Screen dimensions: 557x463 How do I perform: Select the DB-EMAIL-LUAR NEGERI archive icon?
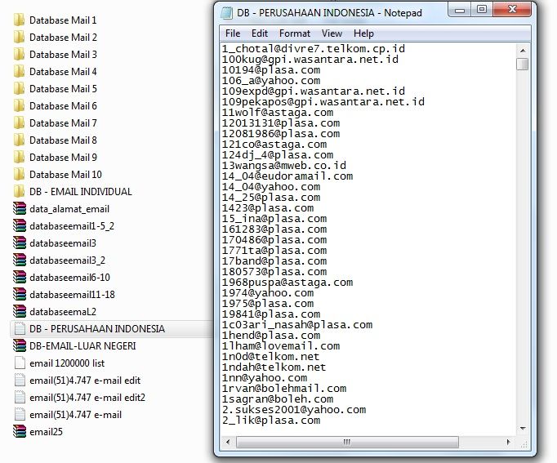coord(20,346)
